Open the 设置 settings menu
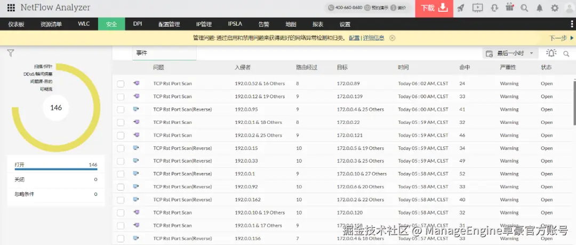 point(345,24)
